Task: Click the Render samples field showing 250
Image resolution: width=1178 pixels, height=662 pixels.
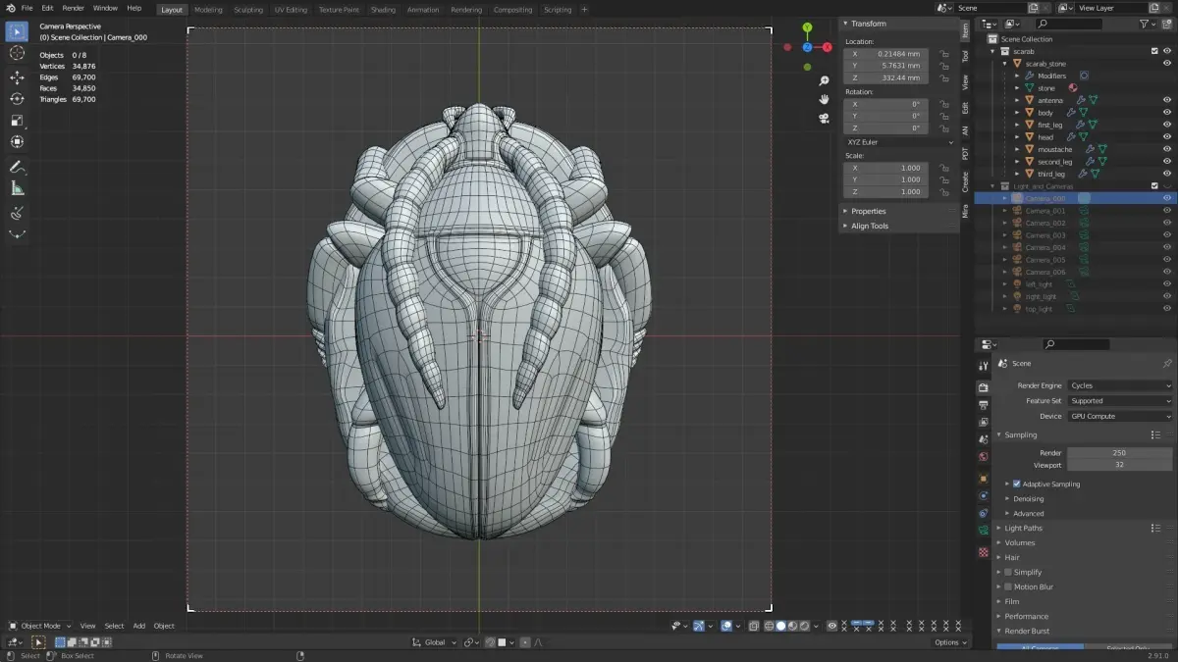Action: [x=1119, y=452]
